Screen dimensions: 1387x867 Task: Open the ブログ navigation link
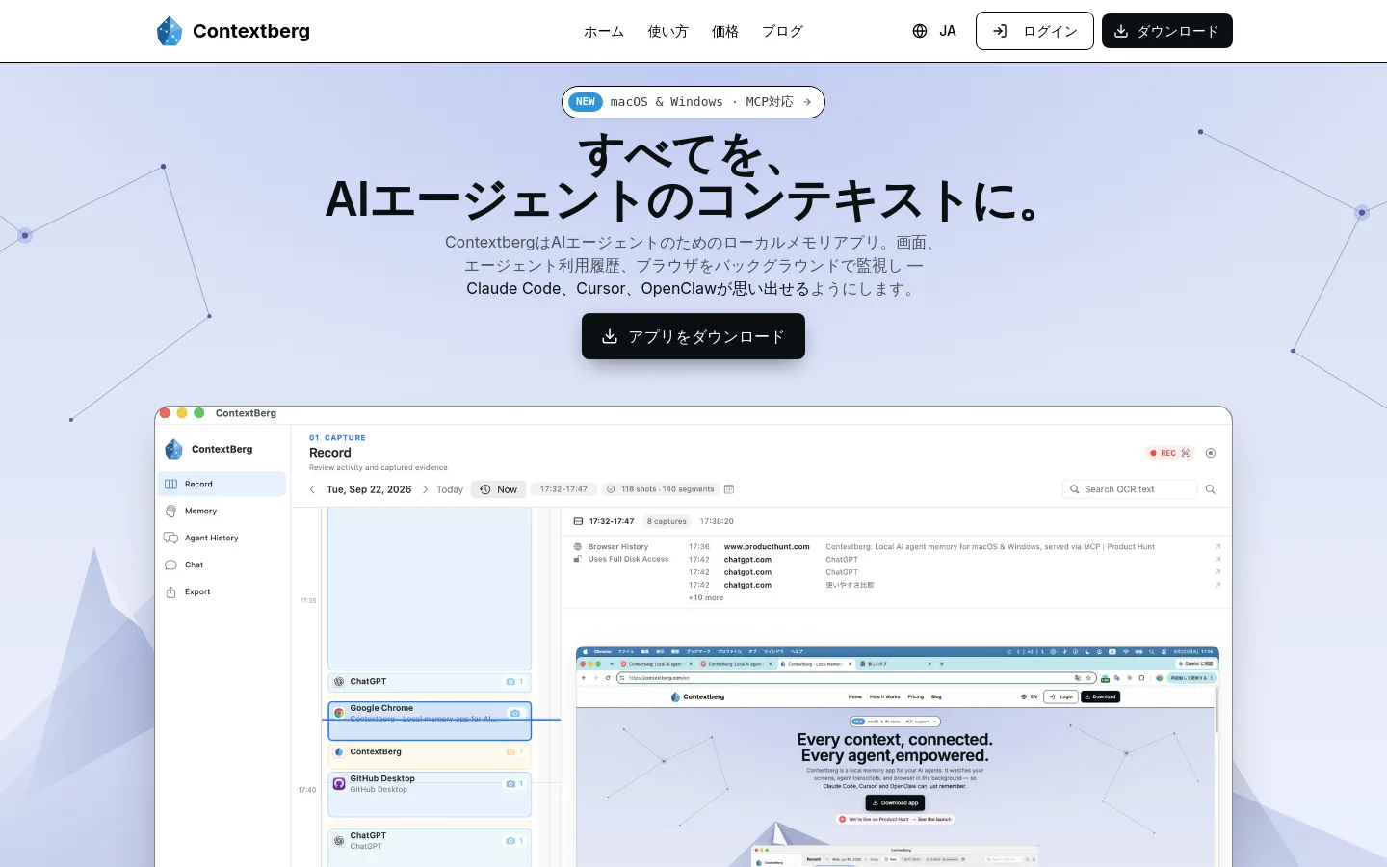[782, 31]
